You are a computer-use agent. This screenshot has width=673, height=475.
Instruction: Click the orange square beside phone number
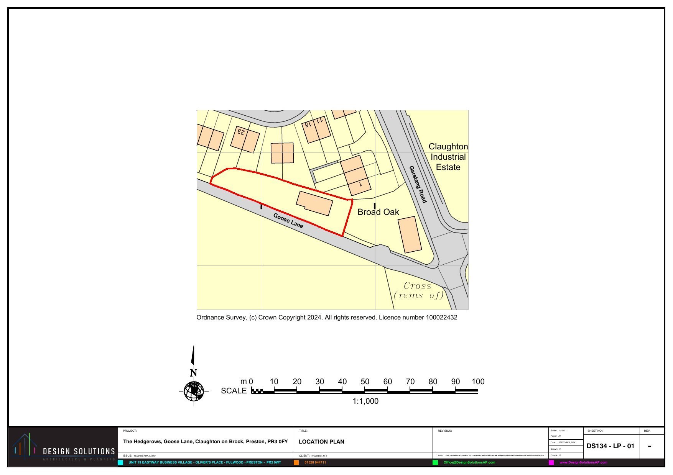[x=296, y=462]
